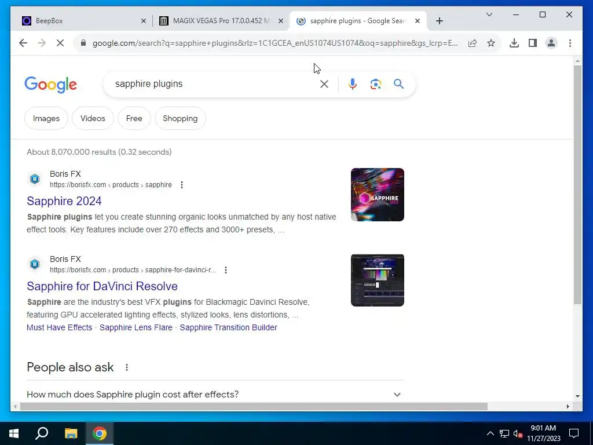The width and height of the screenshot is (593, 445).
Task: Click Boris FX favicon of DaVinci Resolve result
Action: pos(35,264)
